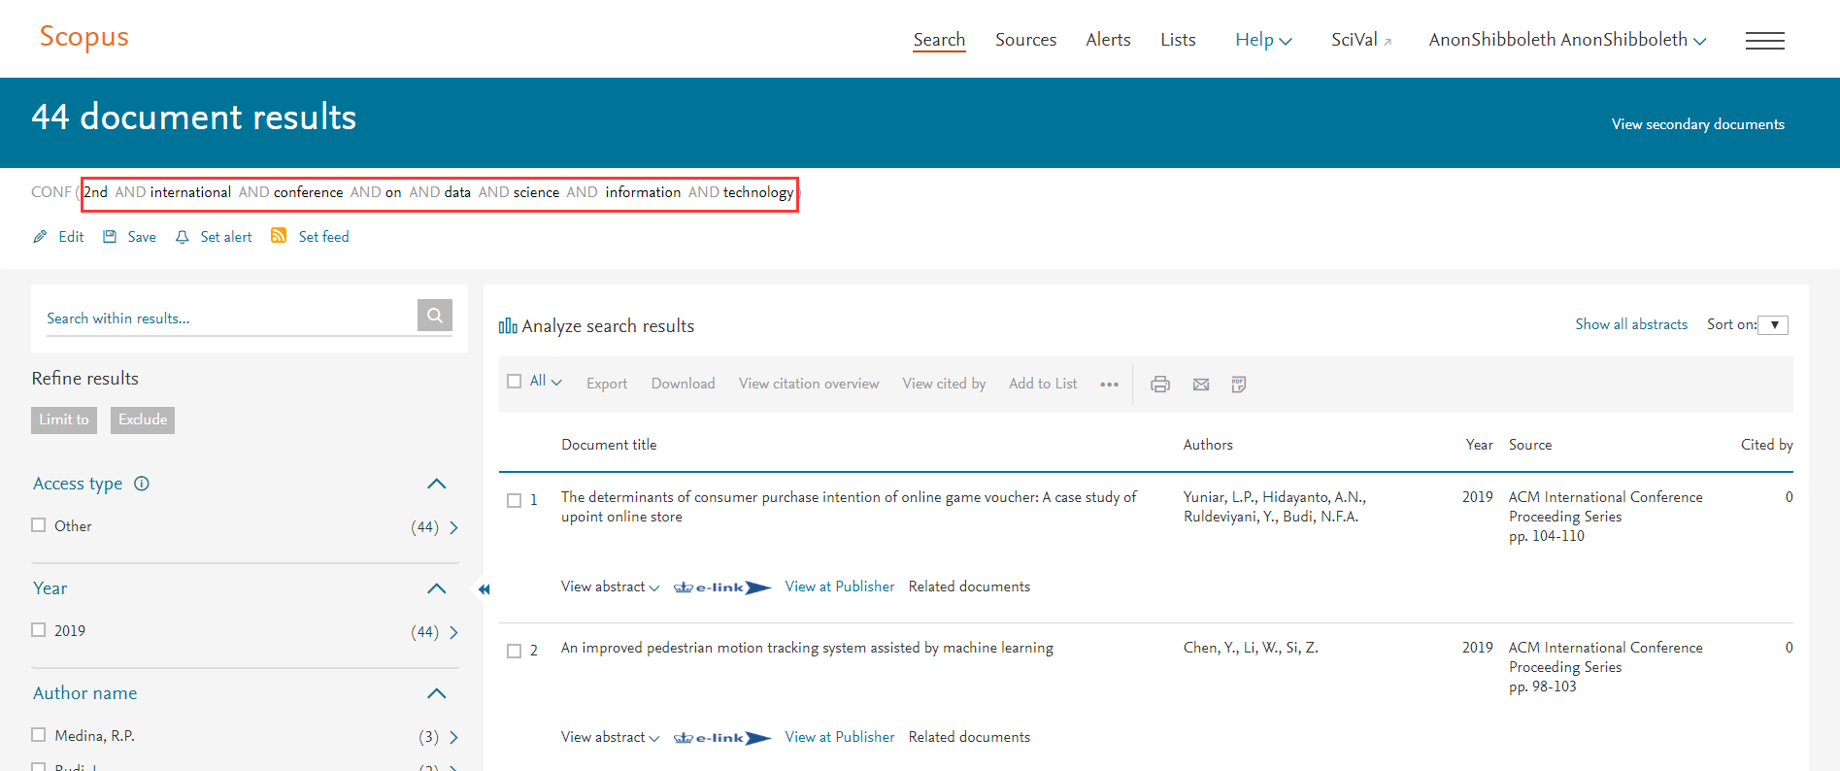
Task: Click the create bibliography icon
Action: [1239, 385]
